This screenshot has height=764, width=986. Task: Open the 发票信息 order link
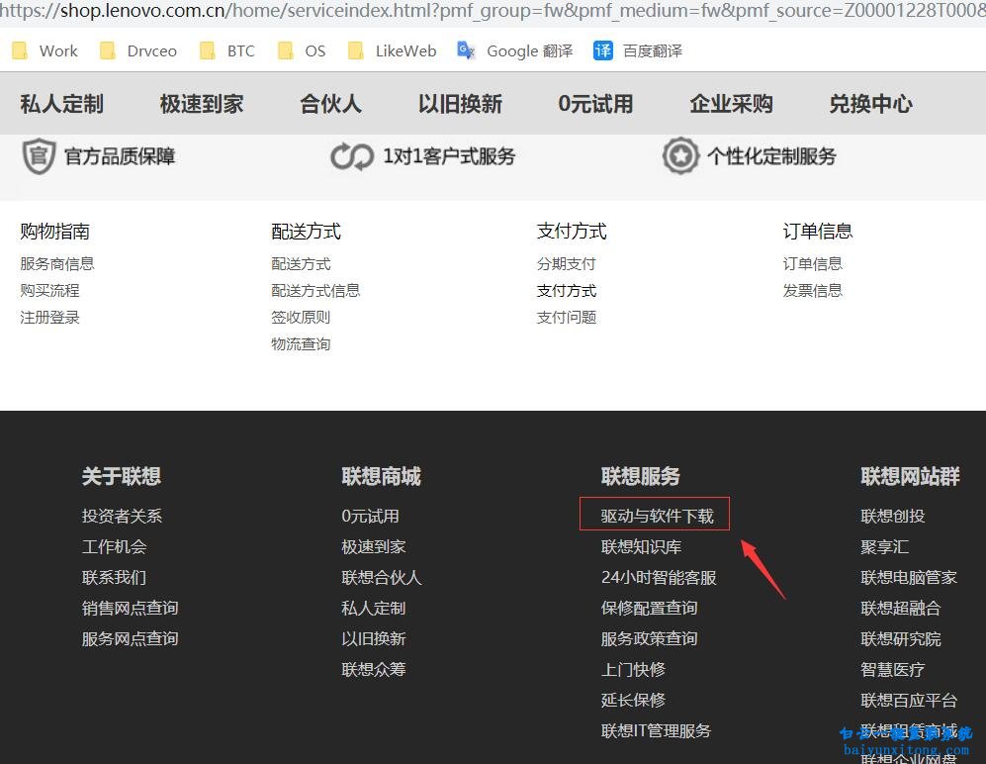pos(812,290)
